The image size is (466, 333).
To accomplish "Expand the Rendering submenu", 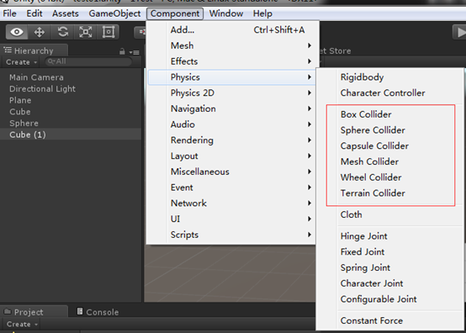I will [x=231, y=140].
